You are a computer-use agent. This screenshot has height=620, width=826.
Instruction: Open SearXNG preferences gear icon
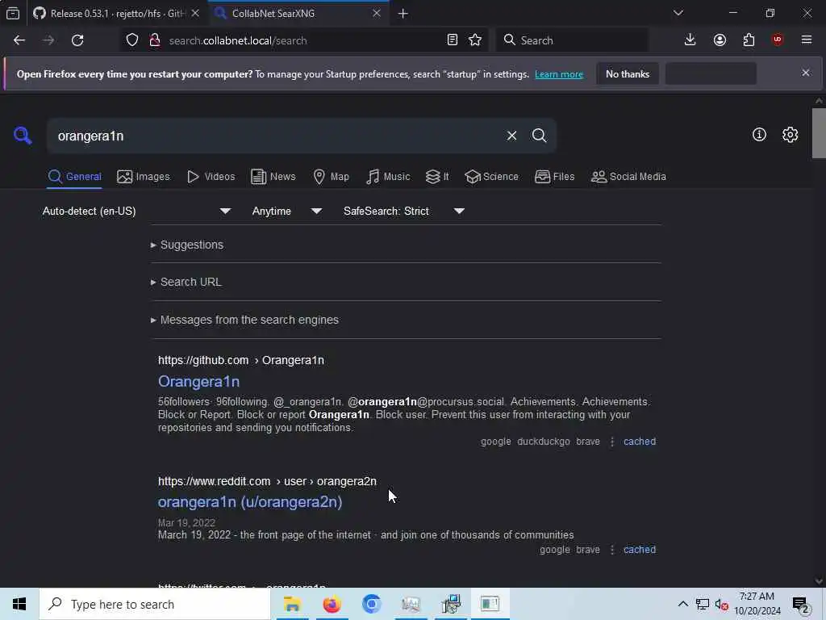pos(790,135)
